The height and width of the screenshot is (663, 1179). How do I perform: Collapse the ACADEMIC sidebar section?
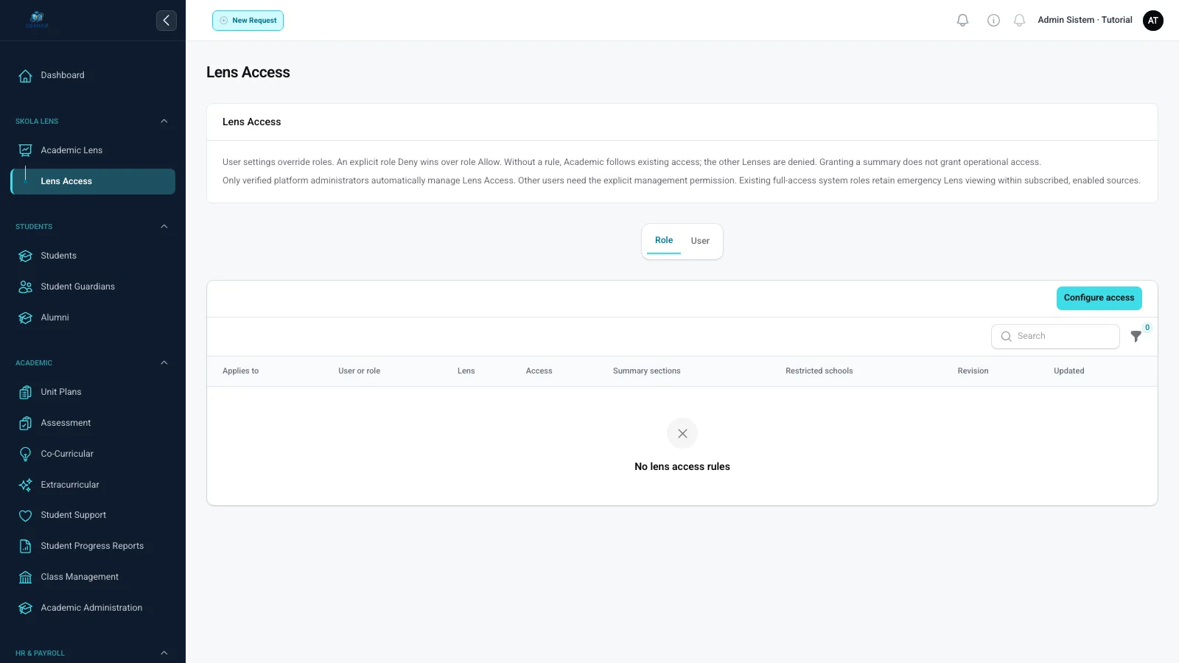(x=164, y=362)
